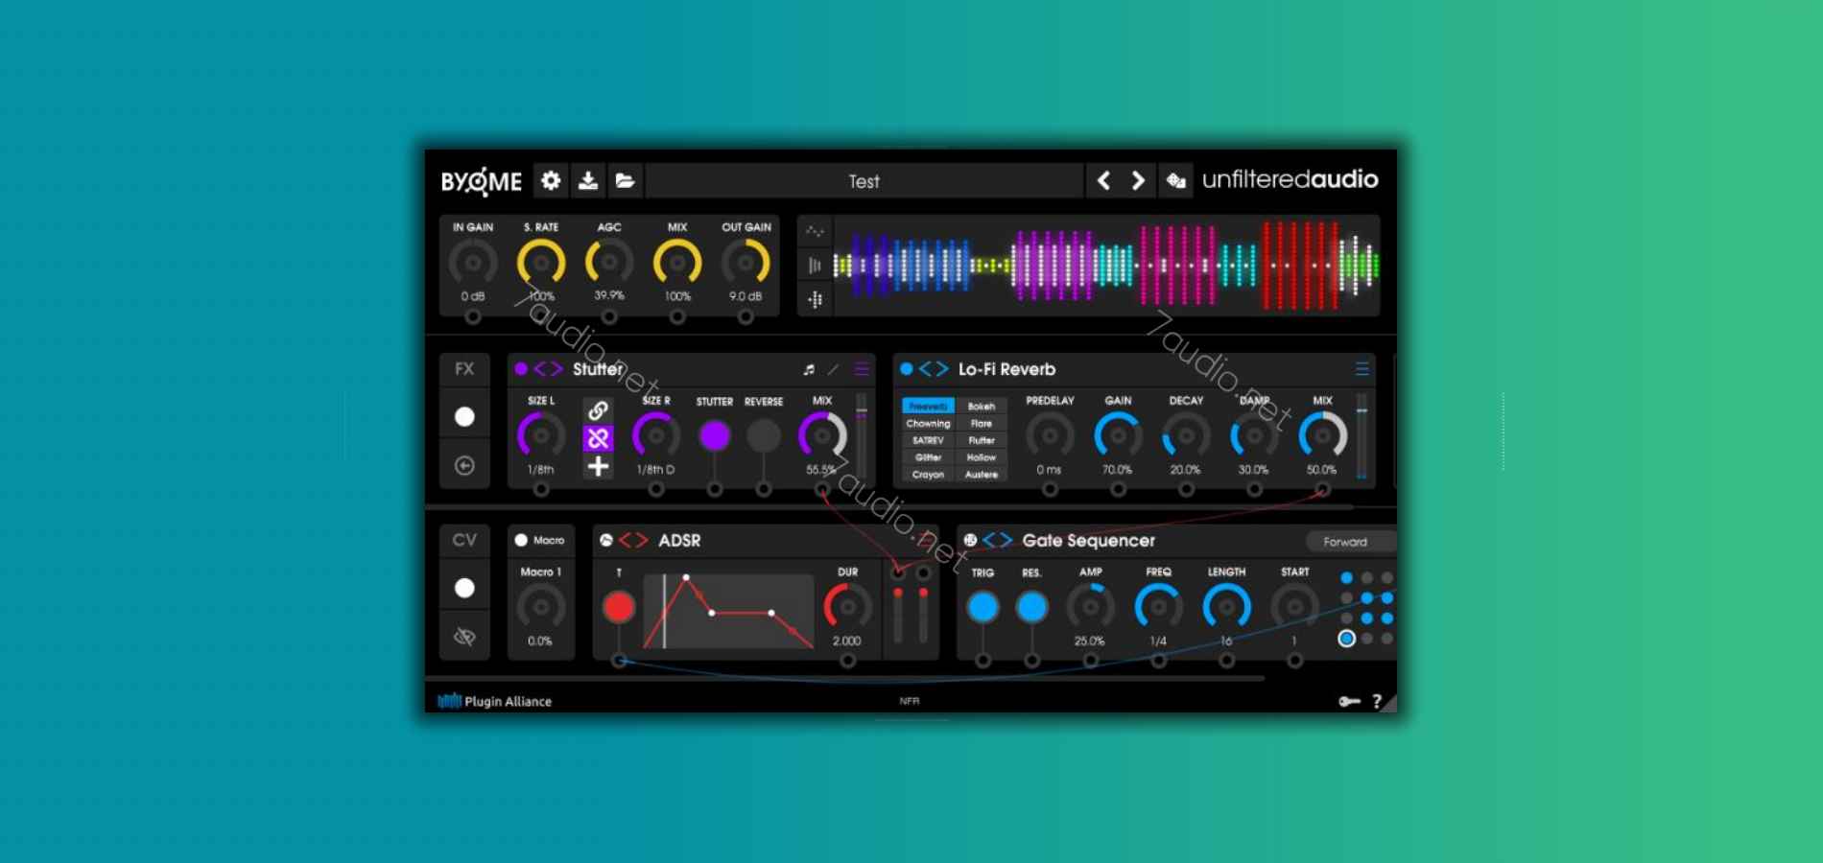Click the ADSR envelope graph
The height and width of the screenshot is (863, 1823).
coord(728,611)
